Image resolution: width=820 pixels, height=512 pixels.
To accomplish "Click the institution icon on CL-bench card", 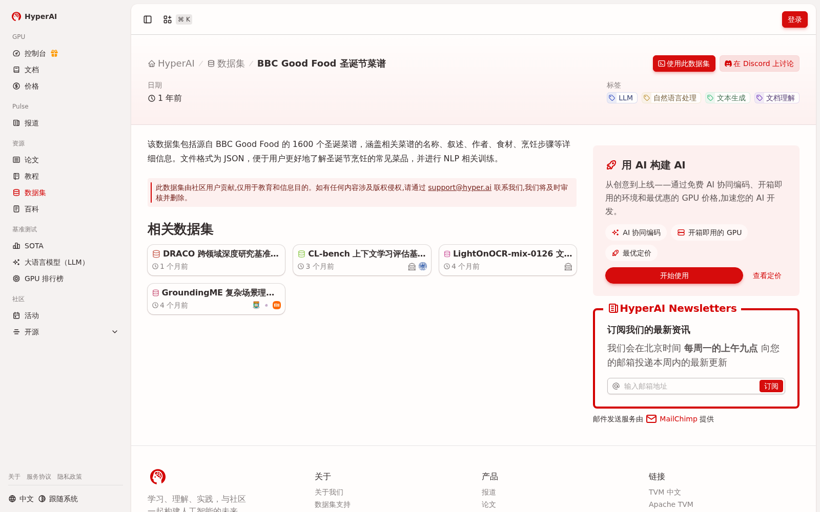I will [x=412, y=267].
